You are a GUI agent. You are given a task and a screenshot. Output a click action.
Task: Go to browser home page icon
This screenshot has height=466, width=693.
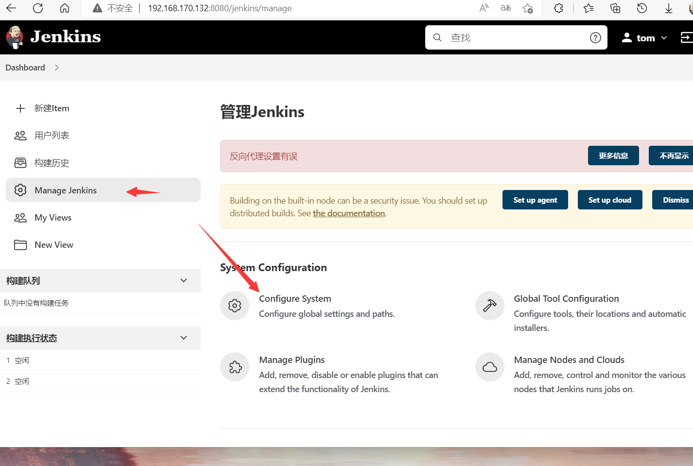pyautogui.click(x=65, y=8)
